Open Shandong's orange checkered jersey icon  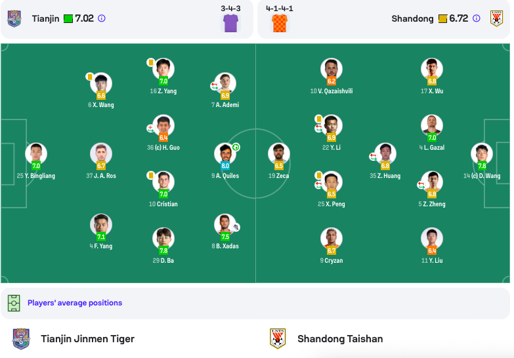tap(280, 23)
